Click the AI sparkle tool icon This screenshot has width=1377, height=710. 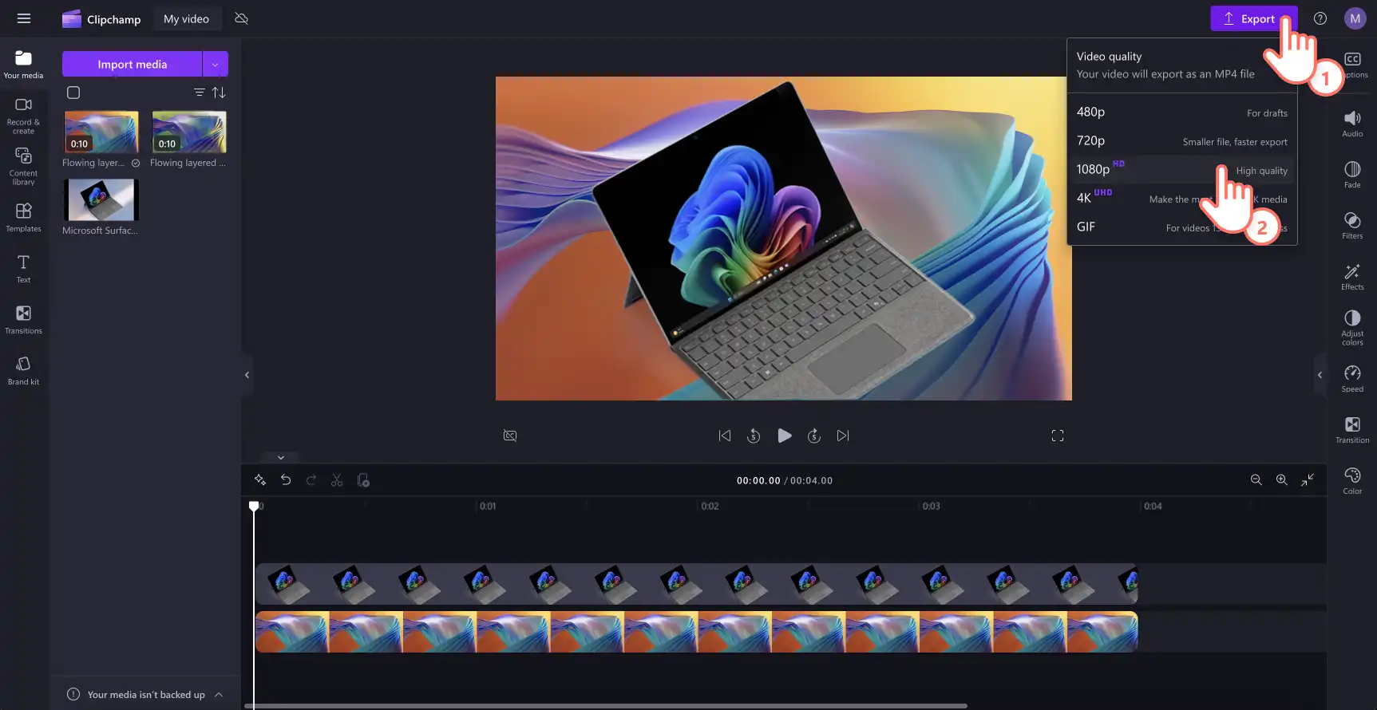click(x=260, y=480)
